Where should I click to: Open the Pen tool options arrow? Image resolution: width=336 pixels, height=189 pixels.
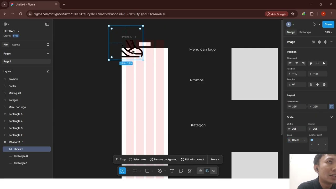tap(165, 171)
